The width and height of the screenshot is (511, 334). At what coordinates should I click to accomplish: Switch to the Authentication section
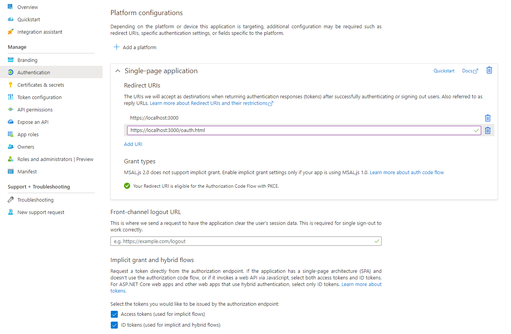[x=34, y=72]
